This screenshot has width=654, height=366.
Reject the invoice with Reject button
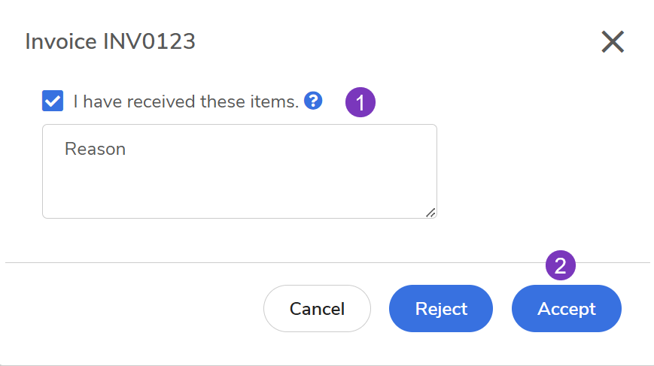[x=441, y=308]
